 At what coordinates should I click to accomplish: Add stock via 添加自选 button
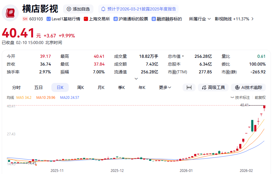[78, 9]
